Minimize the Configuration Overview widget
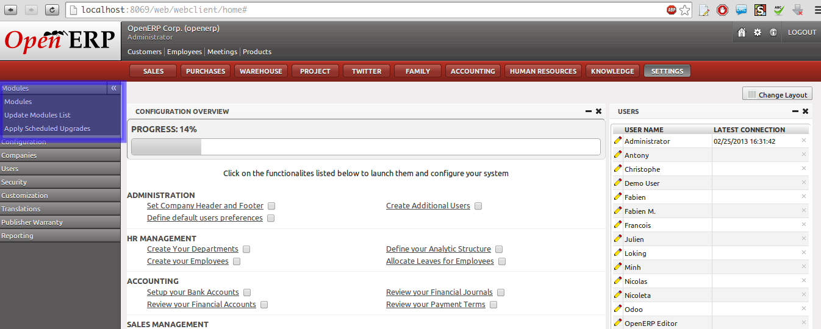This screenshot has height=329, width=821. [x=588, y=111]
